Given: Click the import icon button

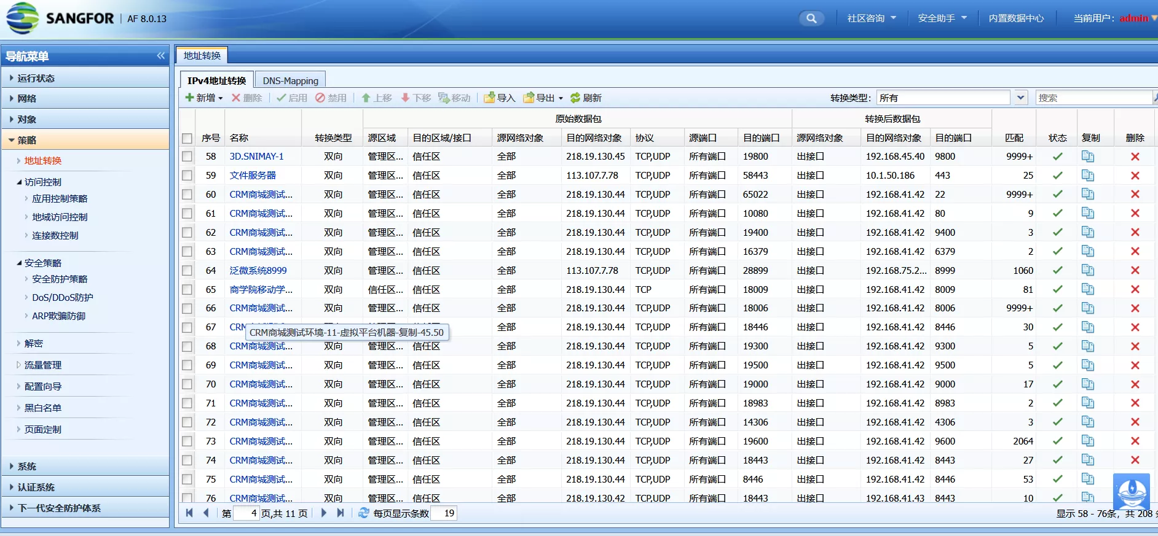Looking at the screenshot, I should pyautogui.click(x=499, y=98).
